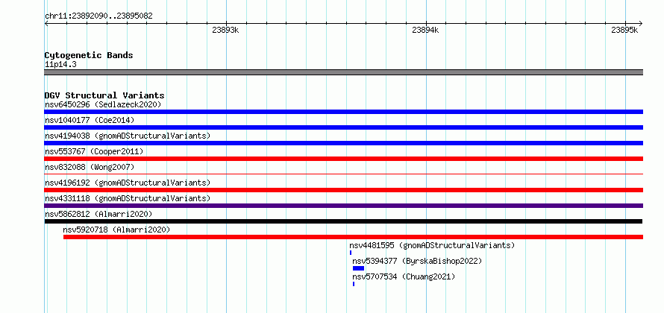Select the black bar under nsv5862812

point(343,221)
